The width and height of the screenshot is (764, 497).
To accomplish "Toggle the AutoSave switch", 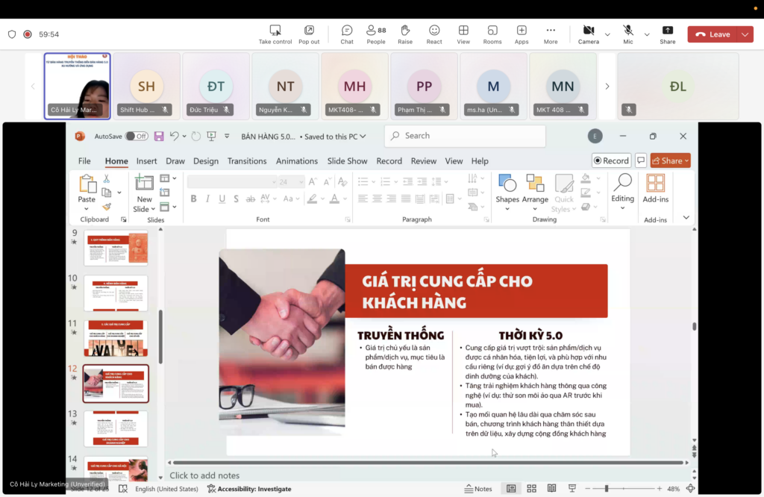I will click(137, 137).
